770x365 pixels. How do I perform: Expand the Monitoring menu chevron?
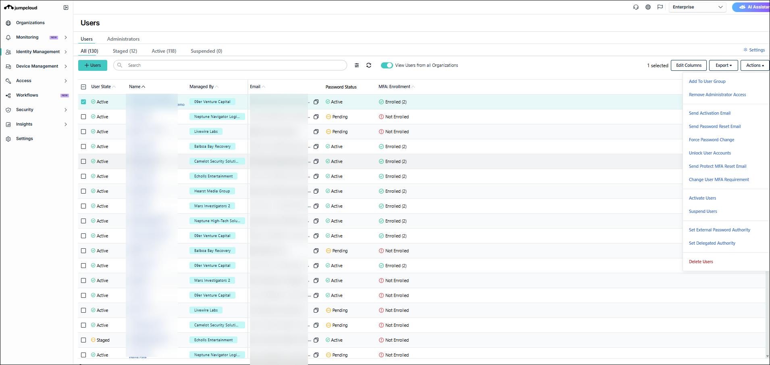click(x=66, y=37)
